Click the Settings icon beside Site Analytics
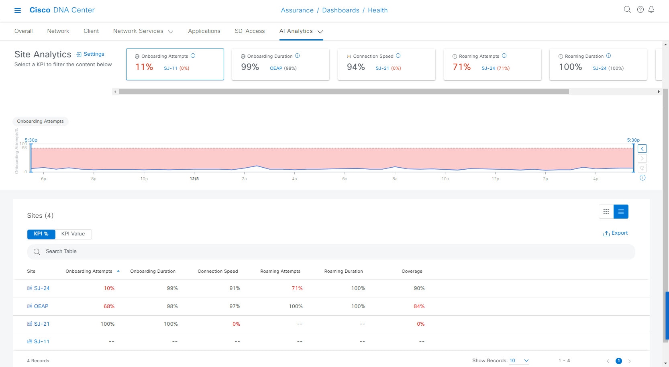 (x=79, y=54)
